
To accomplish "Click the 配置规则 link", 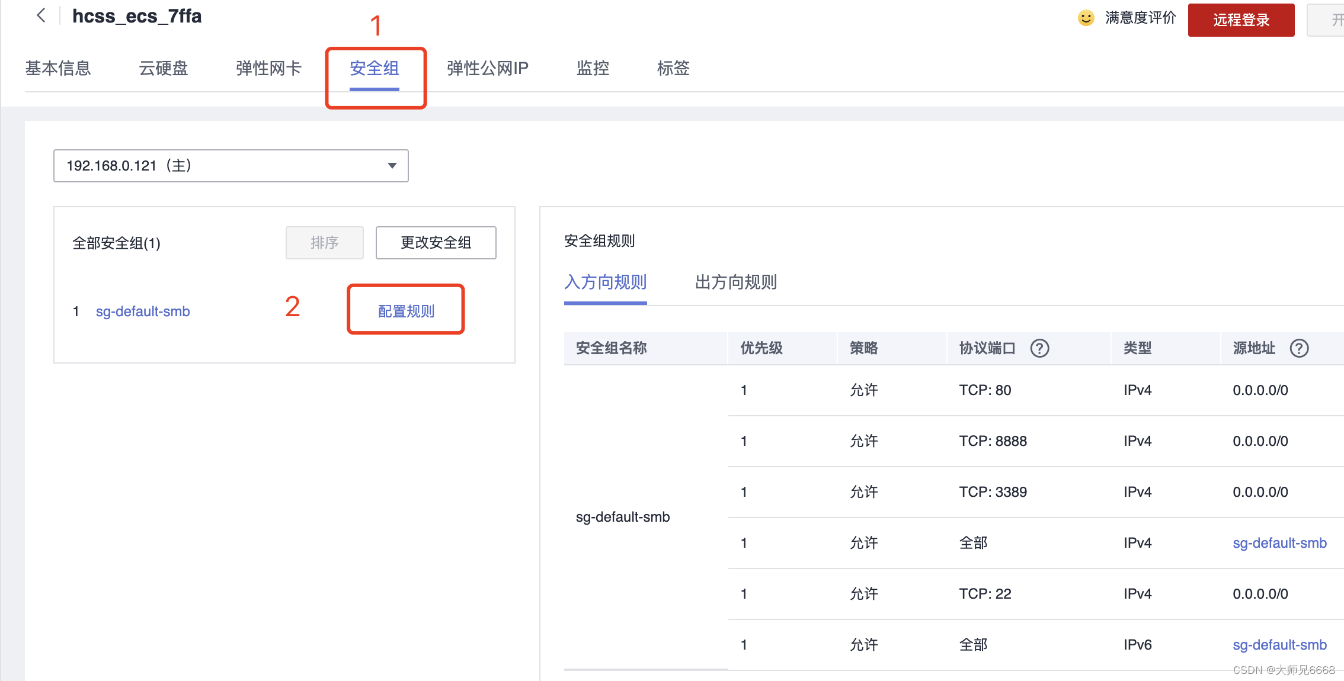I will [407, 311].
